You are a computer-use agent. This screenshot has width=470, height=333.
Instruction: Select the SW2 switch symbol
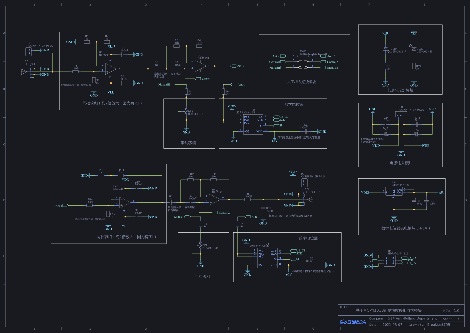pos(303,64)
